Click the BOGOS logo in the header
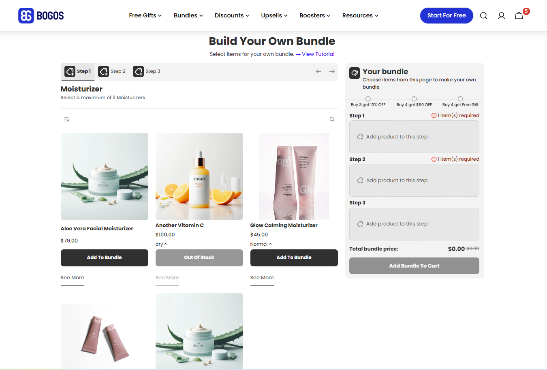This screenshot has width=547, height=370. [x=41, y=15]
